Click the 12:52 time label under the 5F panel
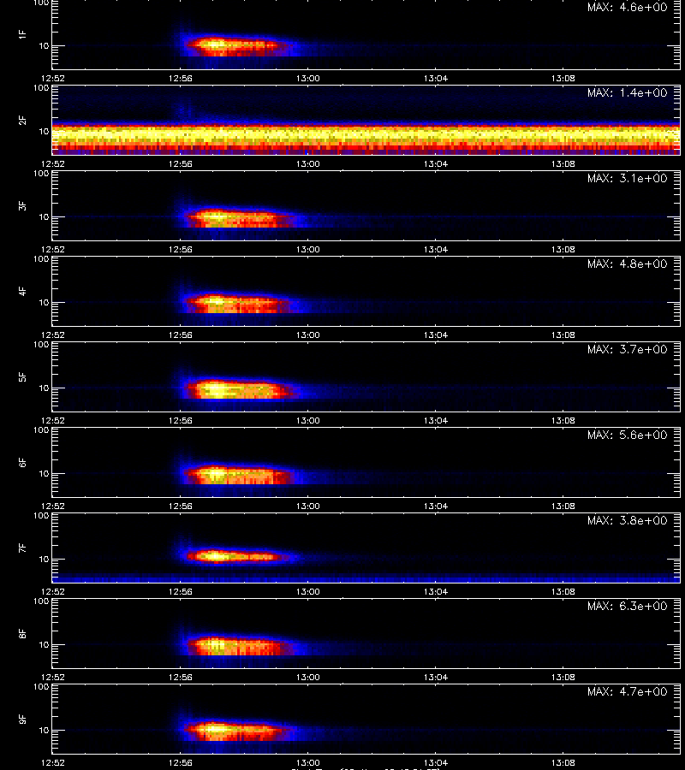The height and width of the screenshot is (770, 685). point(52,421)
